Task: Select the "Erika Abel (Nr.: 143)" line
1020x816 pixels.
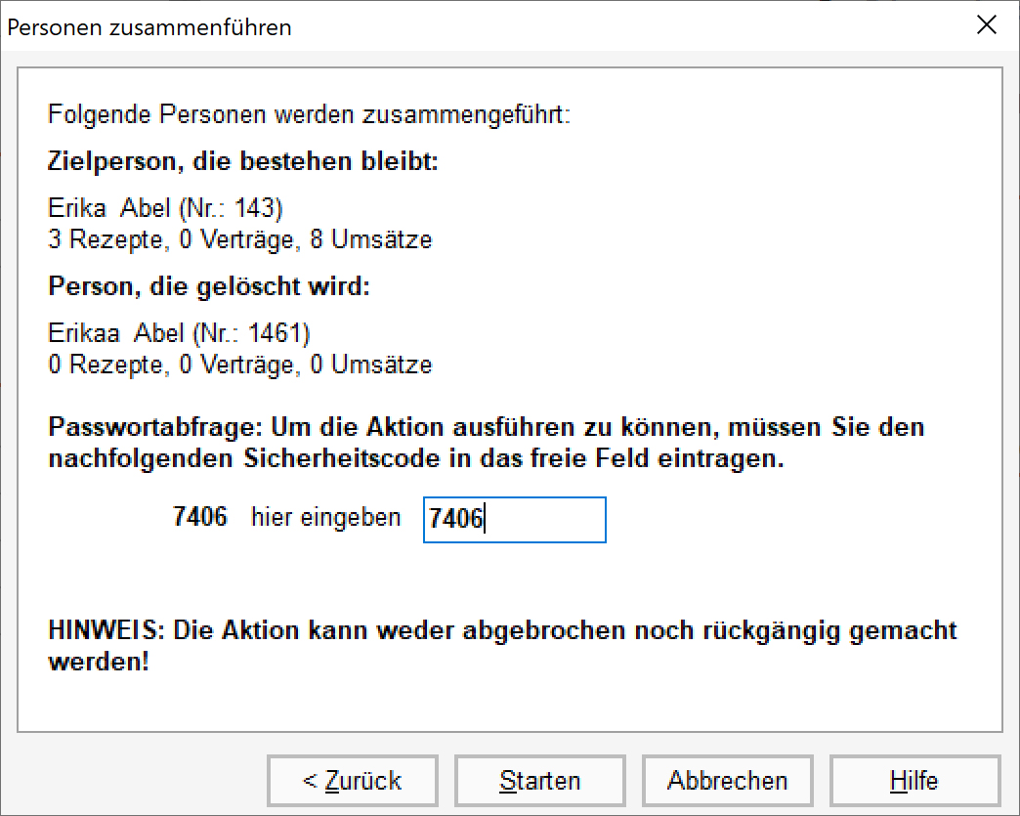Action: [x=165, y=208]
